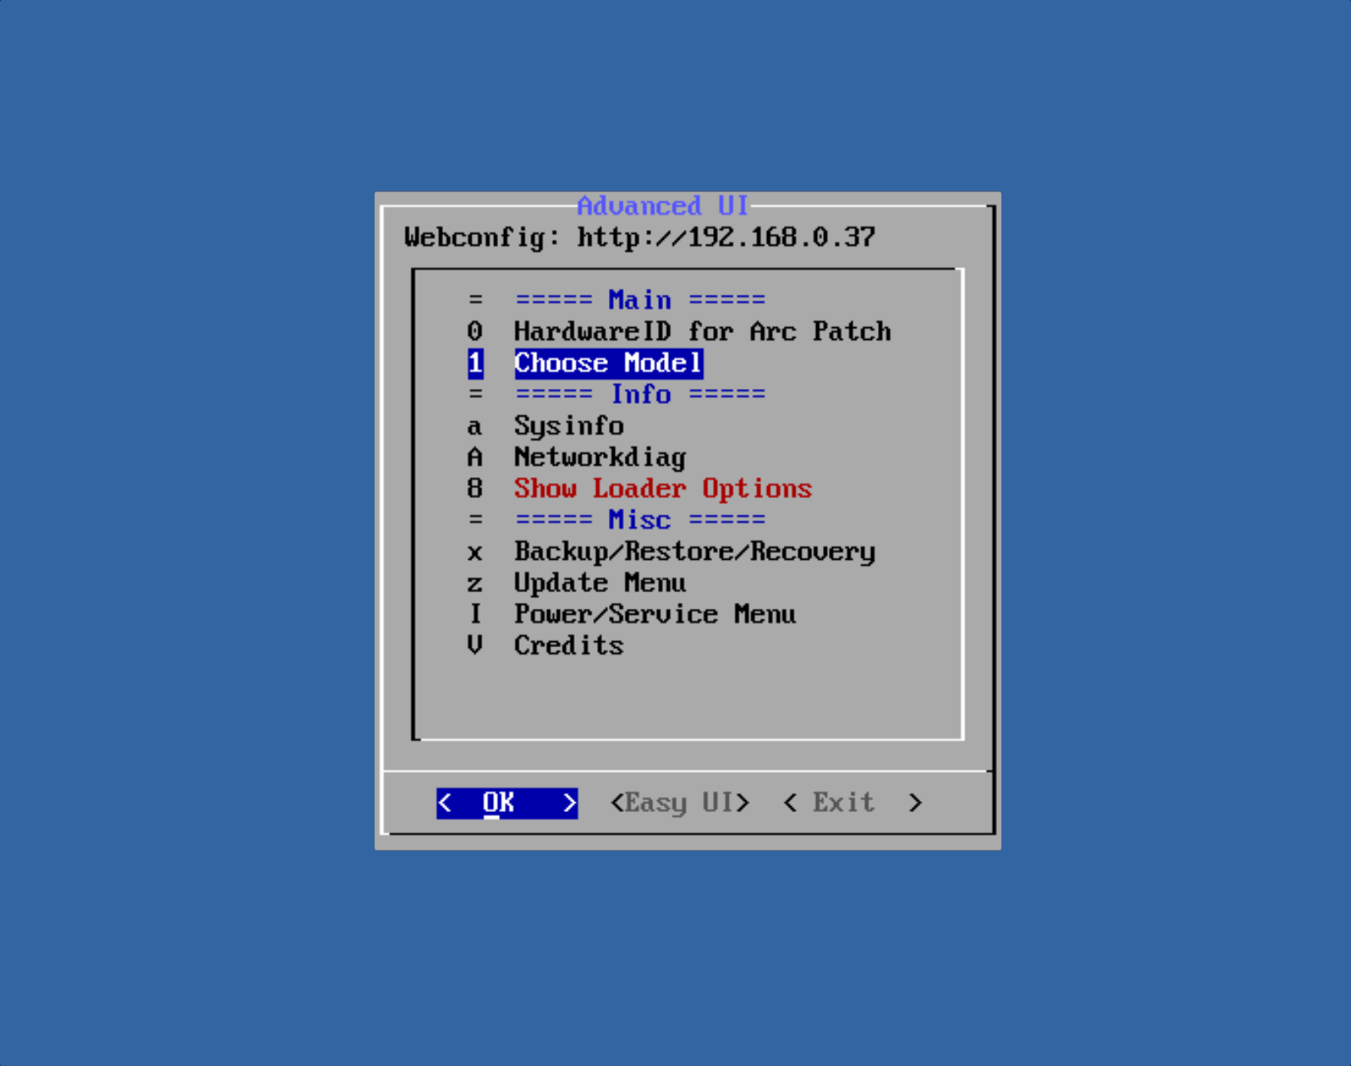Click the Webconfig URL address text
The image size is (1351, 1066).
725,237
